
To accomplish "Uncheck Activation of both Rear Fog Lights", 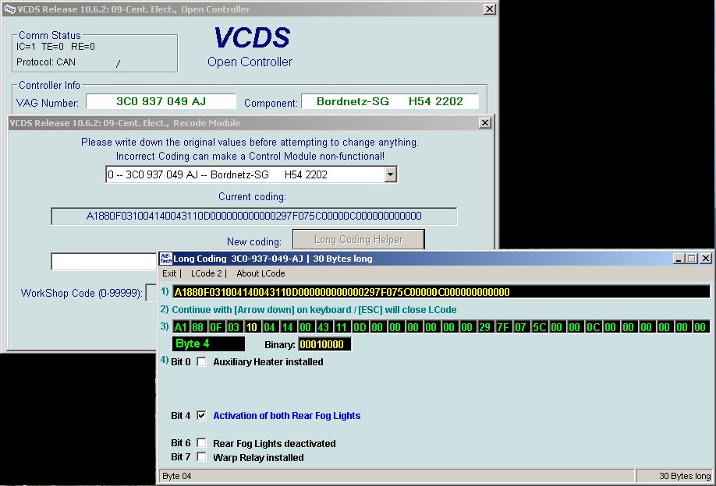I will point(201,415).
